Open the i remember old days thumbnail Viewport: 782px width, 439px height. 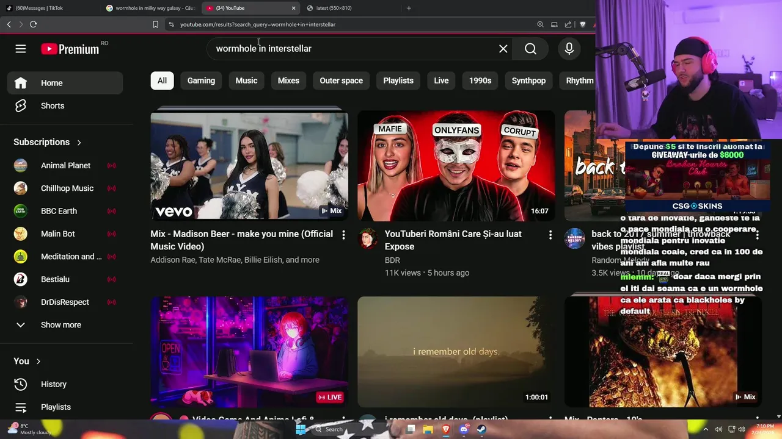(456, 352)
